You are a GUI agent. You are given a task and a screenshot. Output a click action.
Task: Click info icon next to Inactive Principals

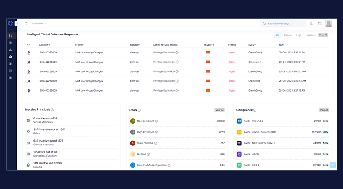pyautogui.click(x=52, y=110)
